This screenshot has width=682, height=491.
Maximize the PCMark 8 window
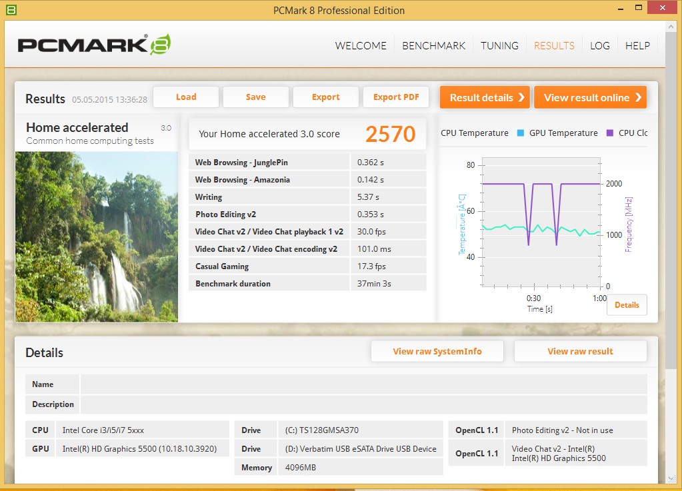click(639, 8)
